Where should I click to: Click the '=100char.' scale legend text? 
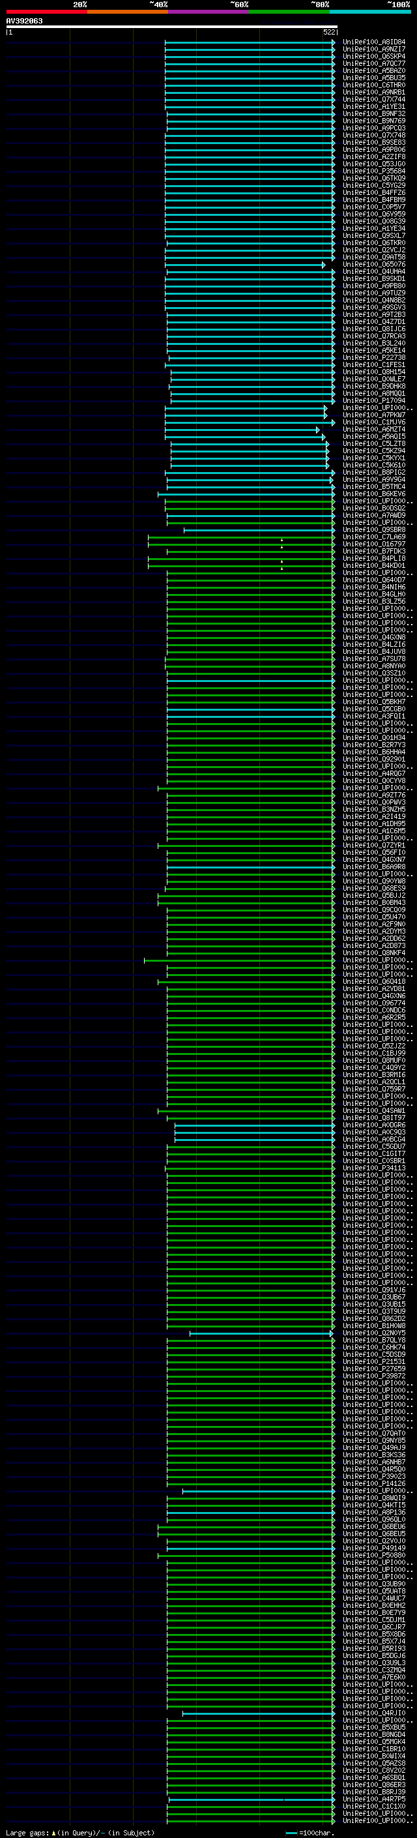coord(317,1832)
